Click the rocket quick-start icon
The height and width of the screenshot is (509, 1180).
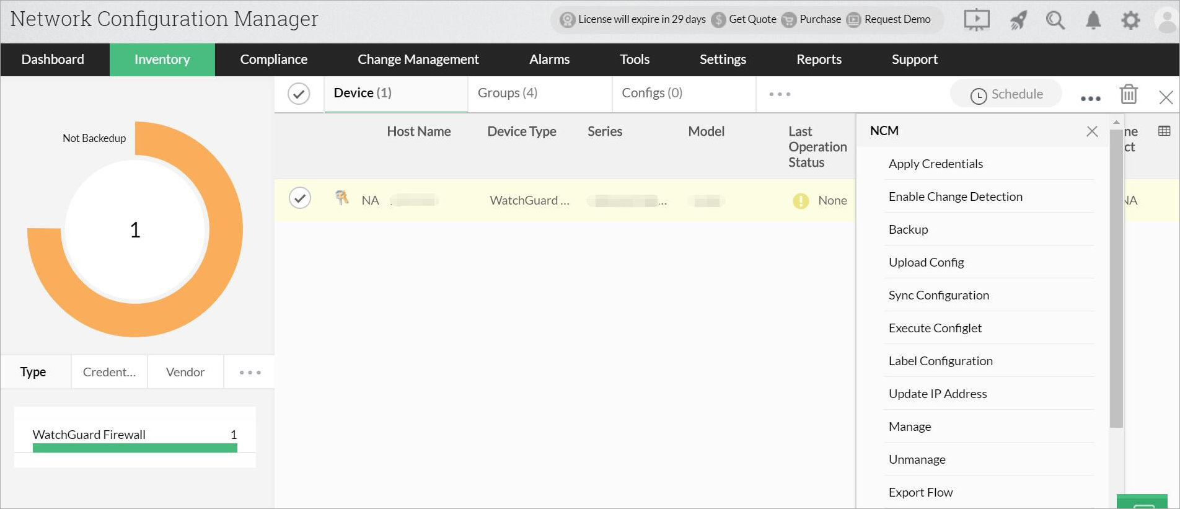click(x=1018, y=20)
